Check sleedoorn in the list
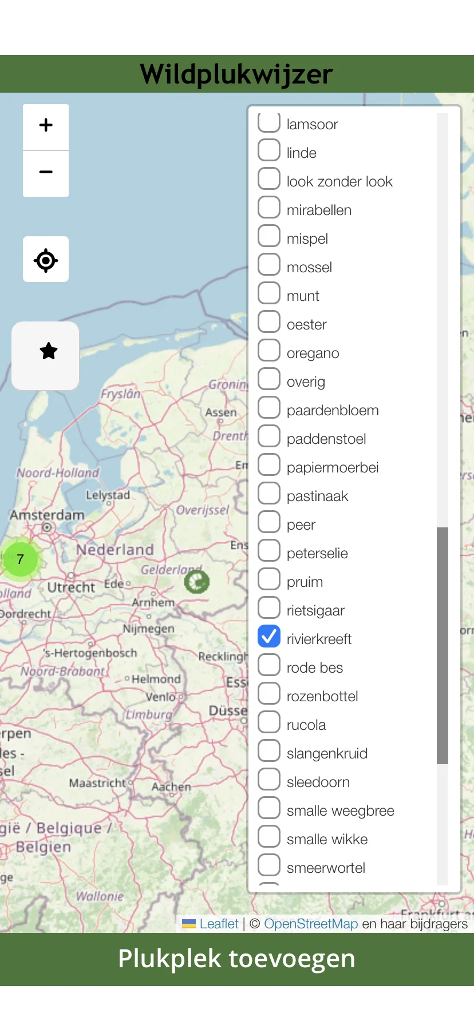 [269, 780]
